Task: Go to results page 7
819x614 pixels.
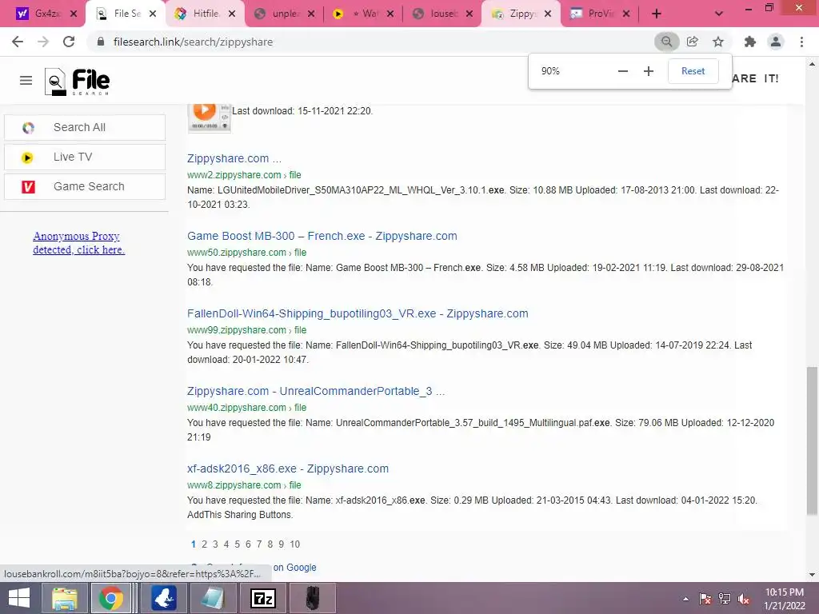Action: coord(259,544)
